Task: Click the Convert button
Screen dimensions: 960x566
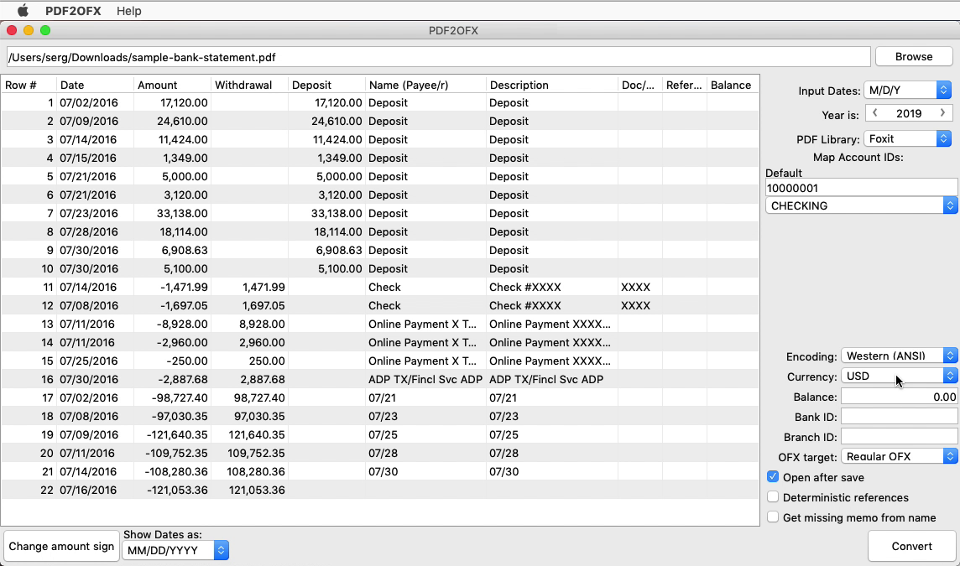Action: click(911, 546)
